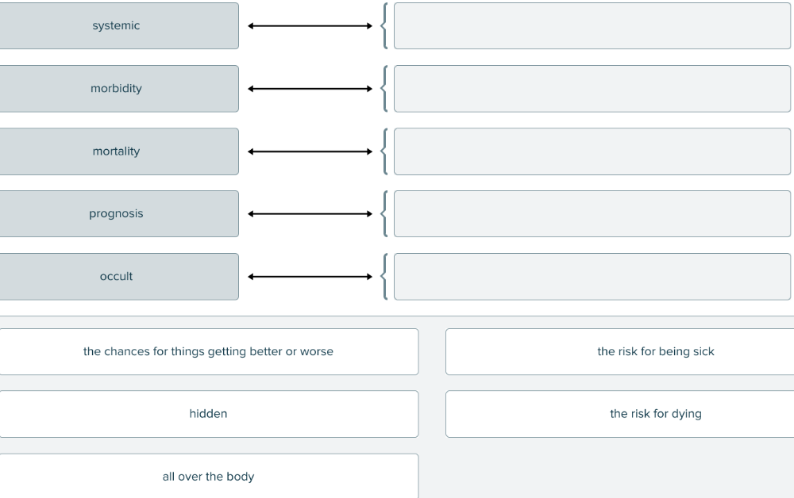Select the empty answer slot beside 'prognosis'
The height and width of the screenshot is (498, 794).
pyautogui.click(x=592, y=214)
